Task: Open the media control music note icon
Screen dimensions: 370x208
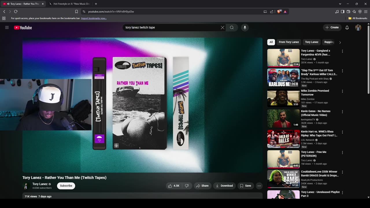Action: coord(337,12)
